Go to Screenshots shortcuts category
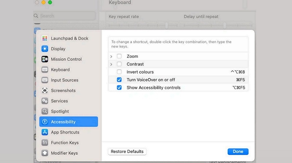The image size is (292, 163). [69, 90]
